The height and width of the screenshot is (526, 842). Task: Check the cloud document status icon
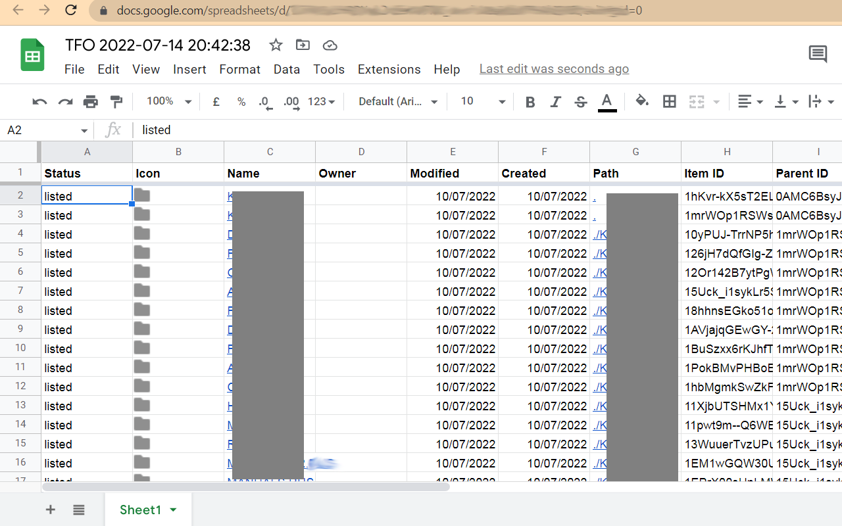pos(330,45)
